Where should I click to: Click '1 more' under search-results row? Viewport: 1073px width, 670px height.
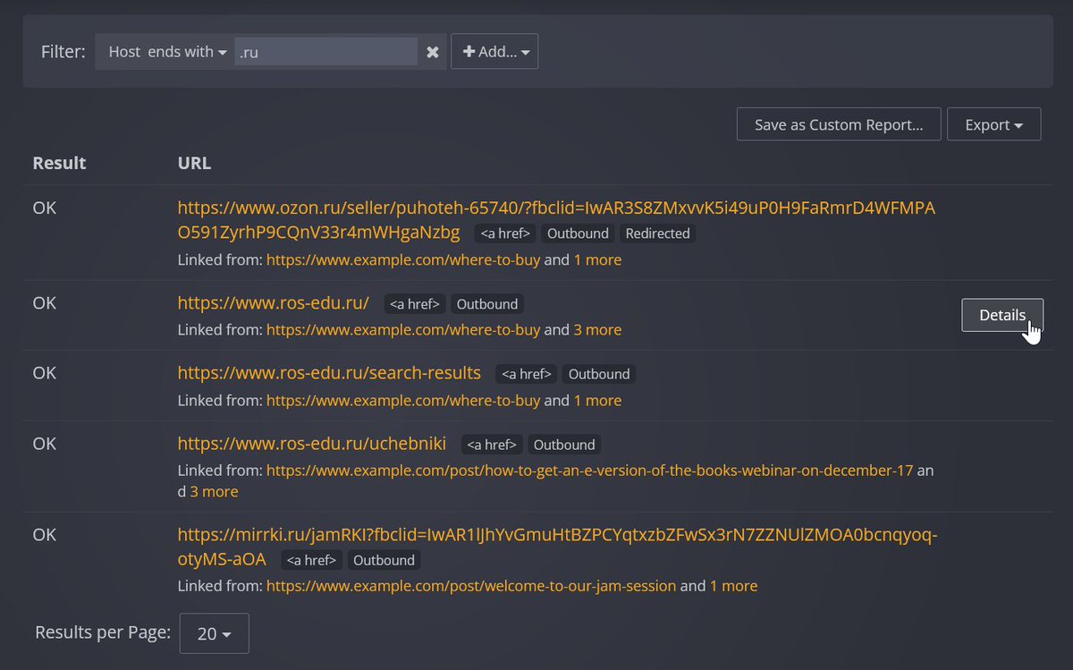tap(597, 400)
